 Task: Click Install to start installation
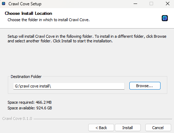128,128
